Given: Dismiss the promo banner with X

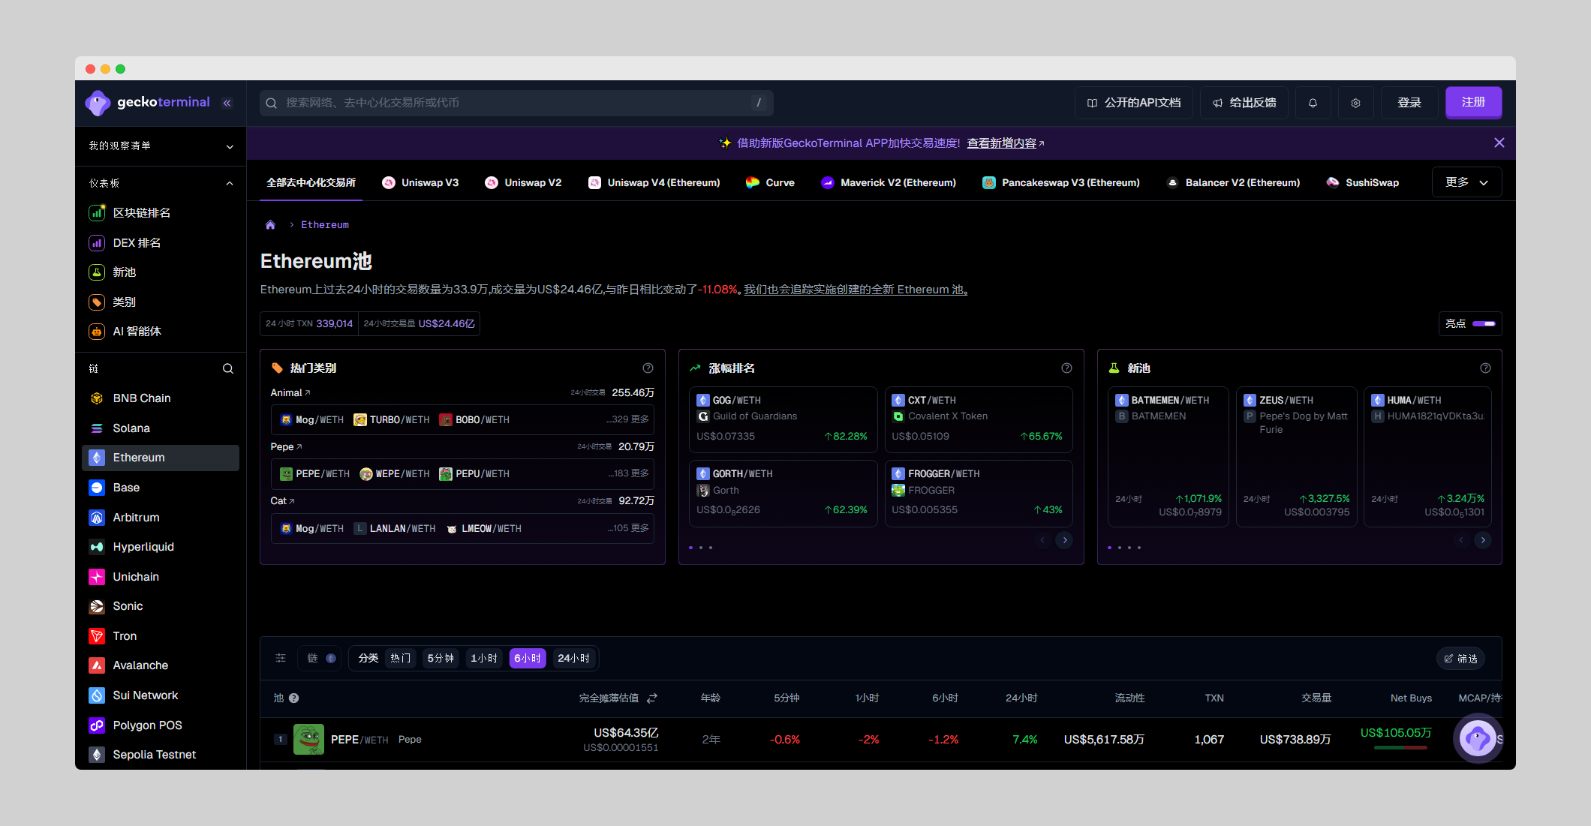Looking at the screenshot, I should (x=1499, y=143).
